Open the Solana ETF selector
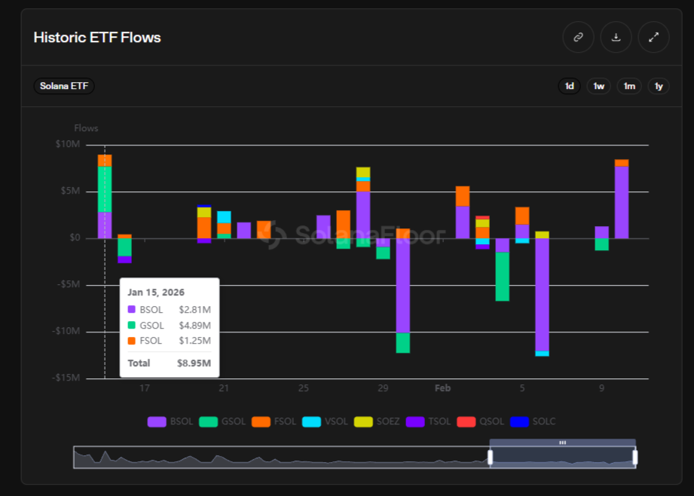The height and width of the screenshot is (496, 694). point(64,86)
